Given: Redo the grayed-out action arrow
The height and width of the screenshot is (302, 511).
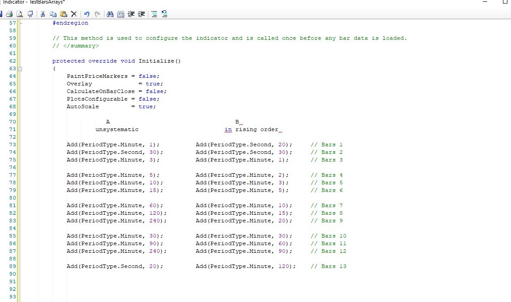Looking at the screenshot, I should click(x=97, y=14).
